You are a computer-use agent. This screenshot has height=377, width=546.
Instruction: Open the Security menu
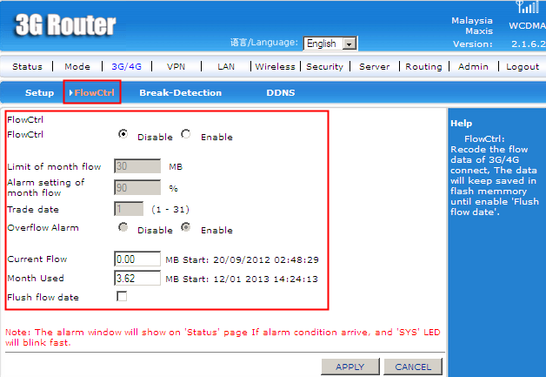click(324, 66)
